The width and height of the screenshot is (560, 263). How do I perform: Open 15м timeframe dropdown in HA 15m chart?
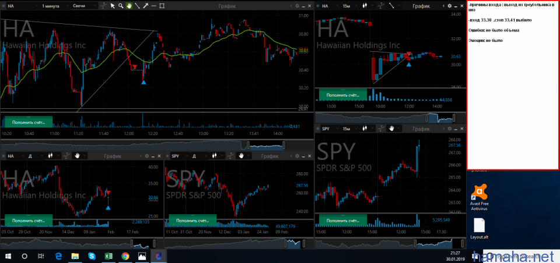pyautogui.click(x=349, y=6)
